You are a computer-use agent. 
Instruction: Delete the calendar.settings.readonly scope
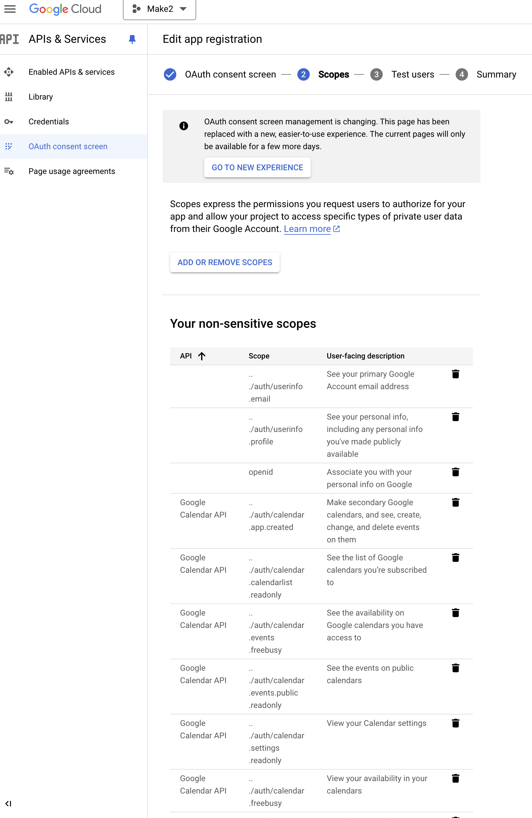[x=455, y=723]
